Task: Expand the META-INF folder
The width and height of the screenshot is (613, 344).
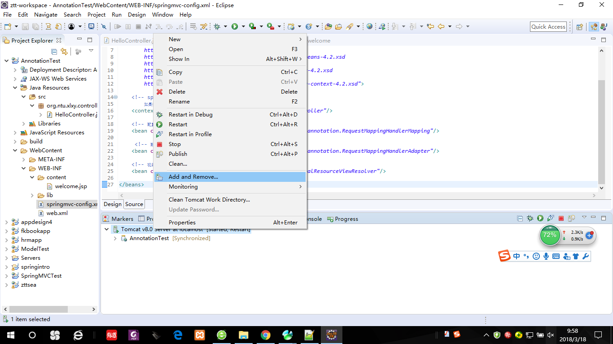Action: pos(24,159)
